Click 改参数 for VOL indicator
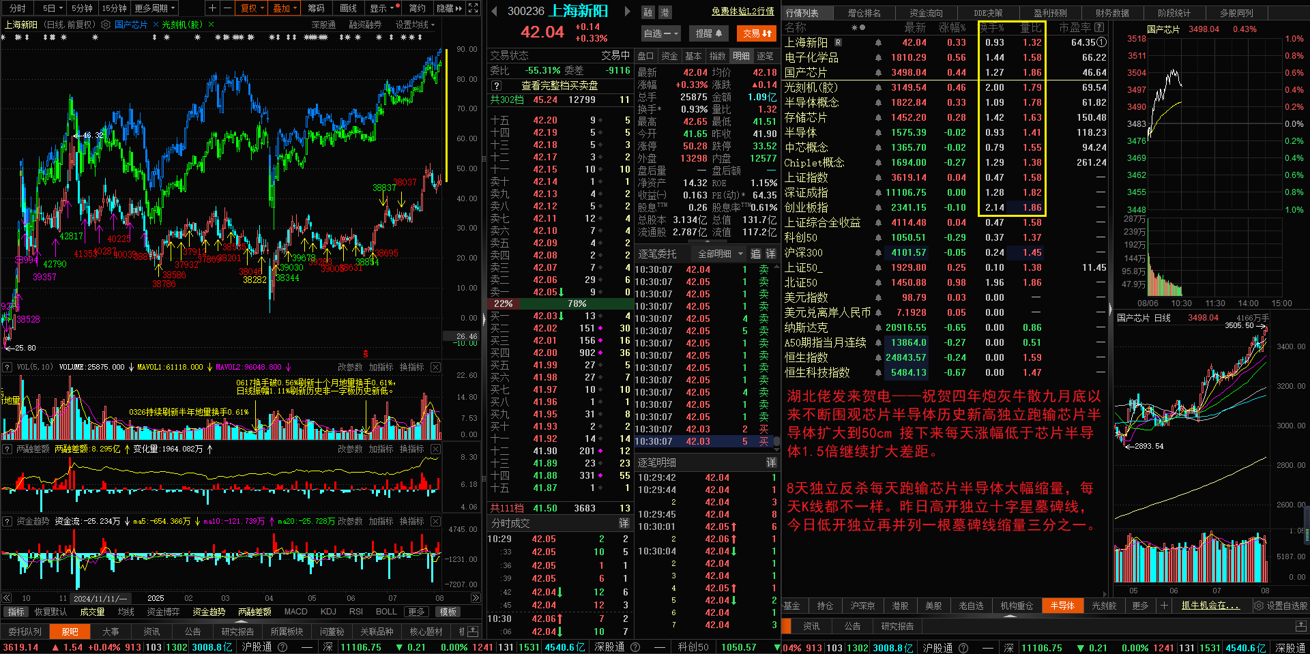This screenshot has width=1310, height=654. coord(350,367)
